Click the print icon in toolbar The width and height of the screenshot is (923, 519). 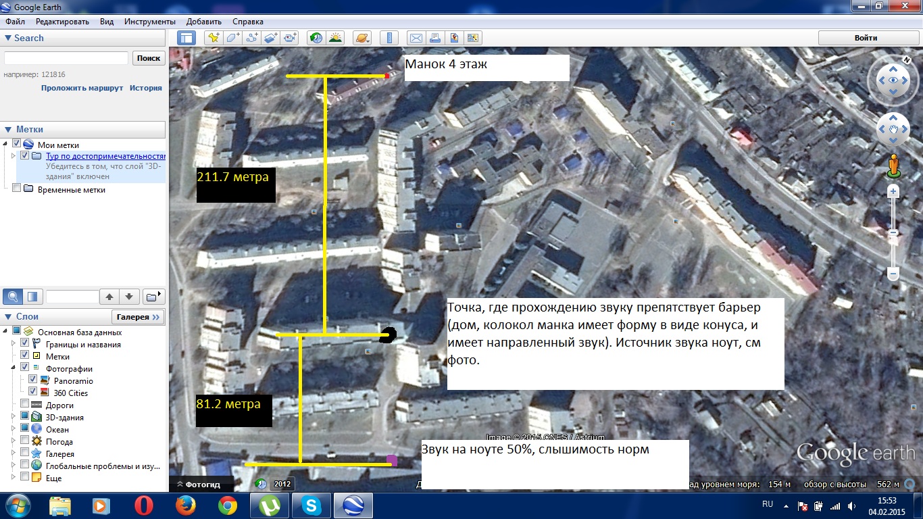(435, 38)
